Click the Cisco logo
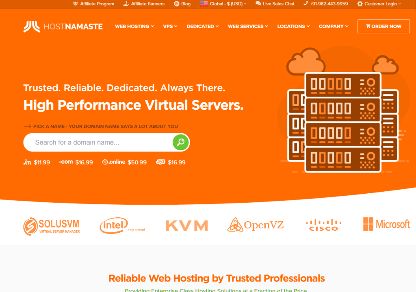The width and height of the screenshot is (416, 292). pyautogui.click(x=323, y=225)
